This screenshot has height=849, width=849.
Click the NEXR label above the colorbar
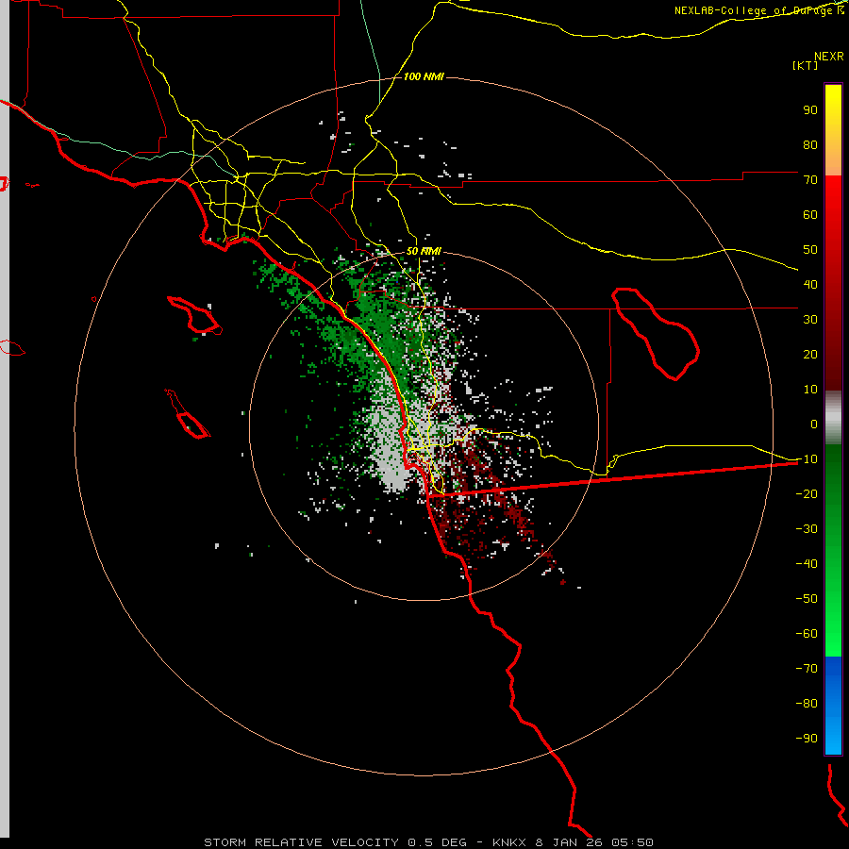pos(829,57)
